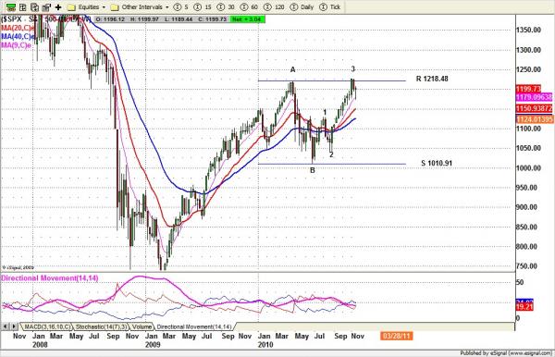Click the orange 03/28/11 date marker

397,336
